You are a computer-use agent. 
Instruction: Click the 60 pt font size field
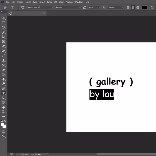[x=94, y=7]
